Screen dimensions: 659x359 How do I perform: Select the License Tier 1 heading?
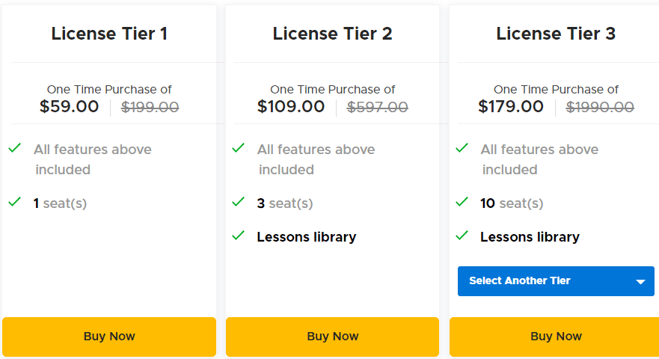[109, 34]
